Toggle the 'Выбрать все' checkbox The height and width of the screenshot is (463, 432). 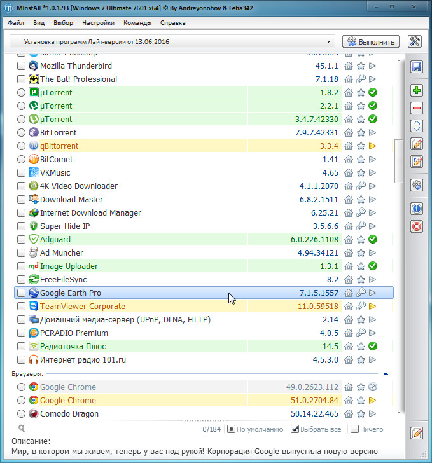295,429
